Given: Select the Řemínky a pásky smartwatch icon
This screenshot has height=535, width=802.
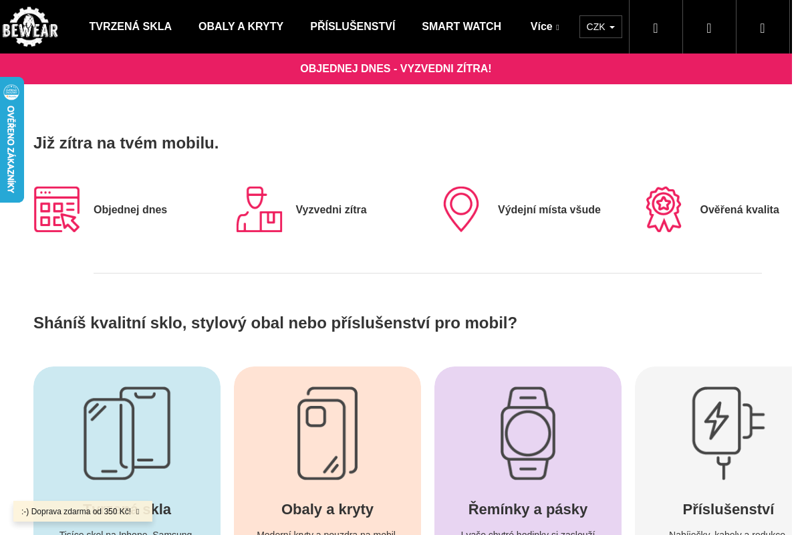Looking at the screenshot, I should tap(528, 433).
